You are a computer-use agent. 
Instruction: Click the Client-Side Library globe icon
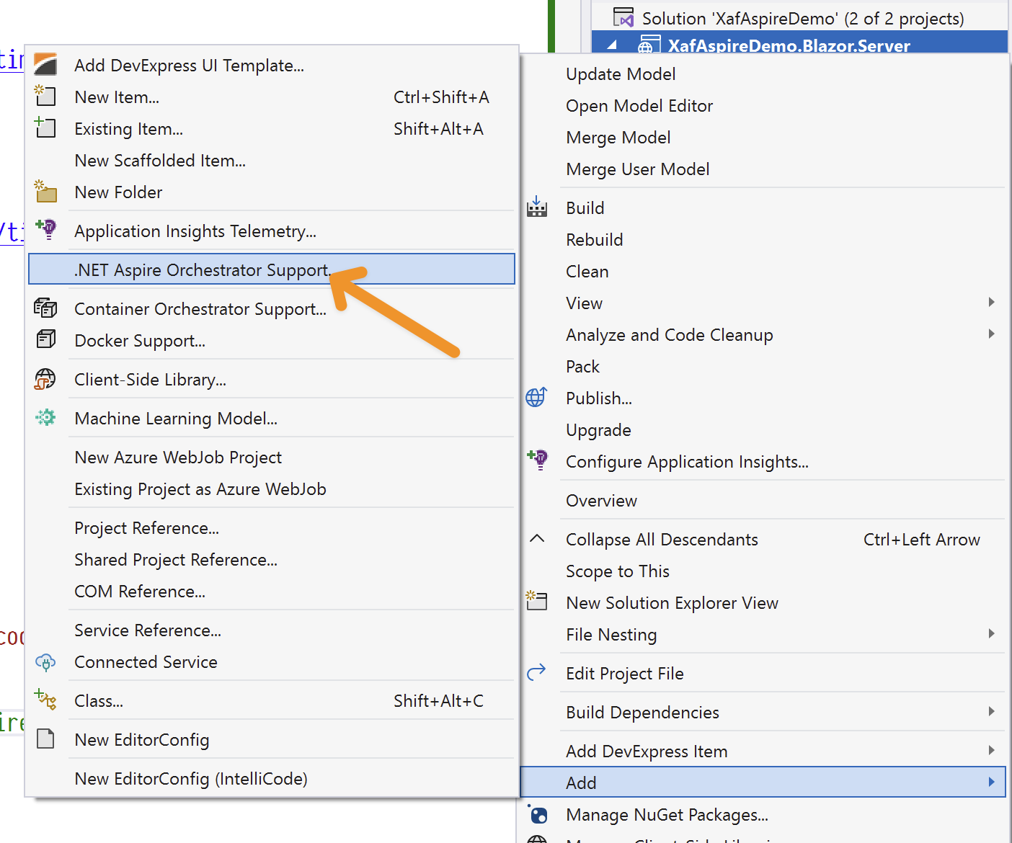(x=45, y=379)
